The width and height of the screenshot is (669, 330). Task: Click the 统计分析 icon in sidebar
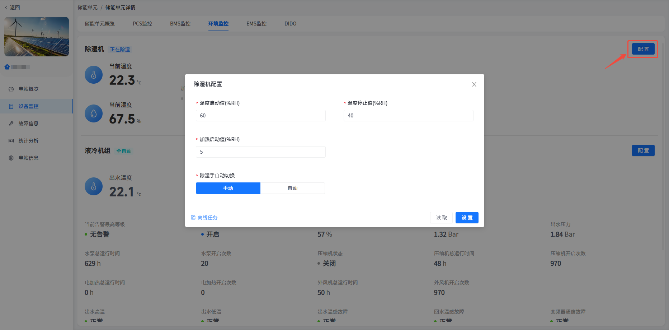coord(11,141)
